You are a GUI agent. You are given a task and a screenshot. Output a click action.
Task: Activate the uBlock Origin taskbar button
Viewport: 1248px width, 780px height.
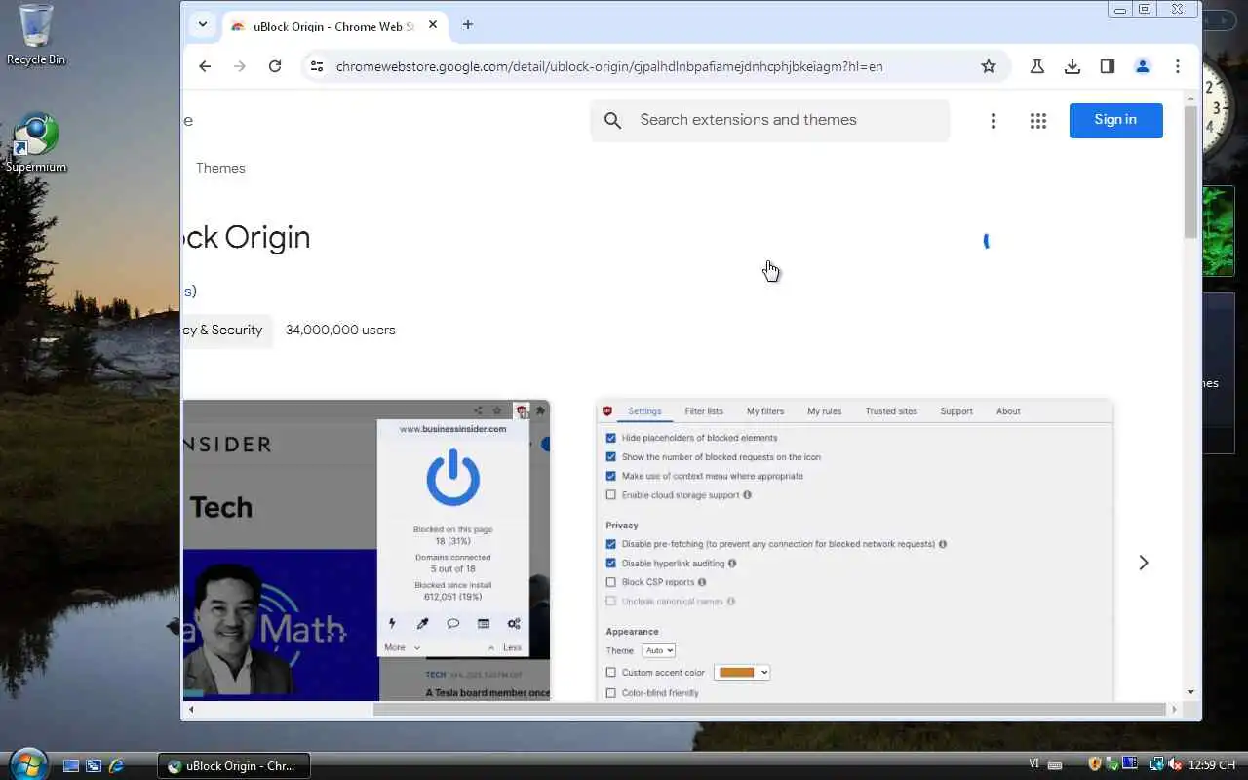click(x=234, y=766)
